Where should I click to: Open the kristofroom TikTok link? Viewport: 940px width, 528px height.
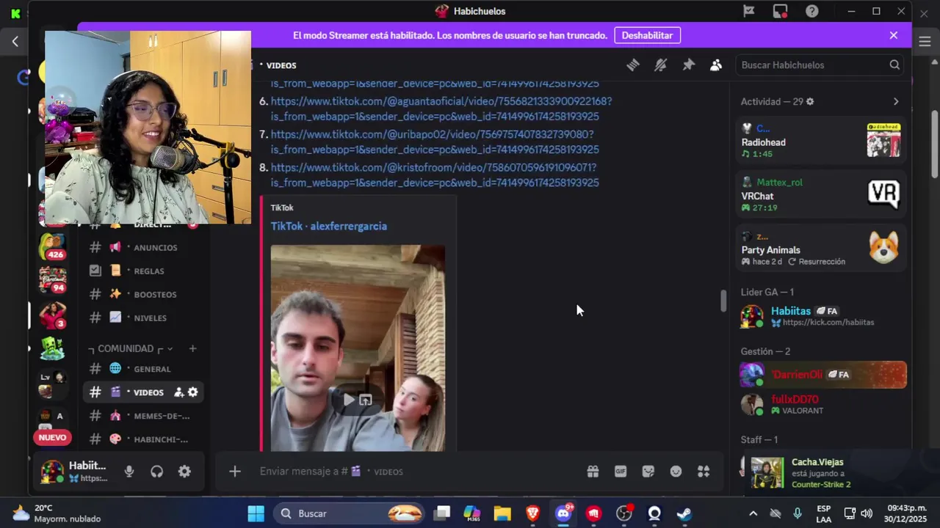tap(434, 175)
